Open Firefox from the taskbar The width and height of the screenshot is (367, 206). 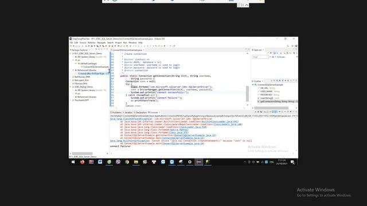pyautogui.click(x=82, y=162)
